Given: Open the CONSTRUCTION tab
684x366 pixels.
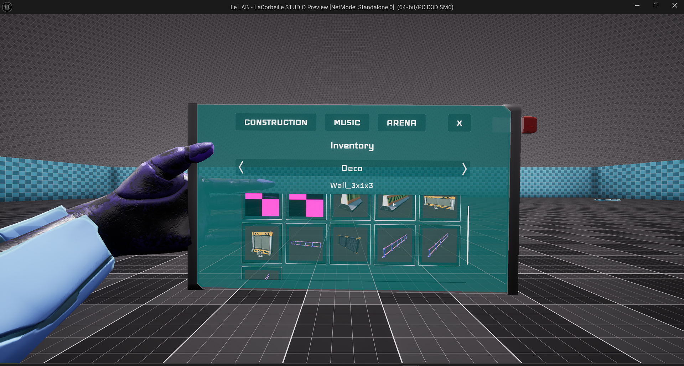Looking at the screenshot, I should (x=275, y=122).
